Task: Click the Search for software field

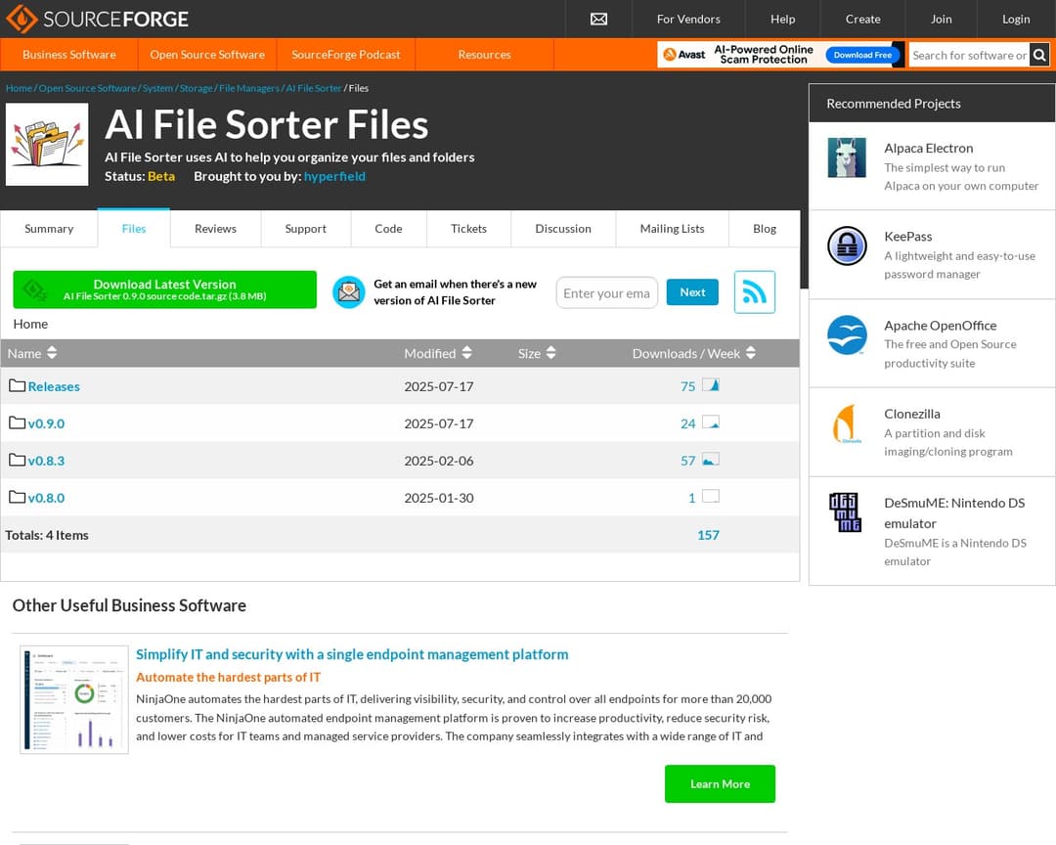Action: [x=969, y=55]
